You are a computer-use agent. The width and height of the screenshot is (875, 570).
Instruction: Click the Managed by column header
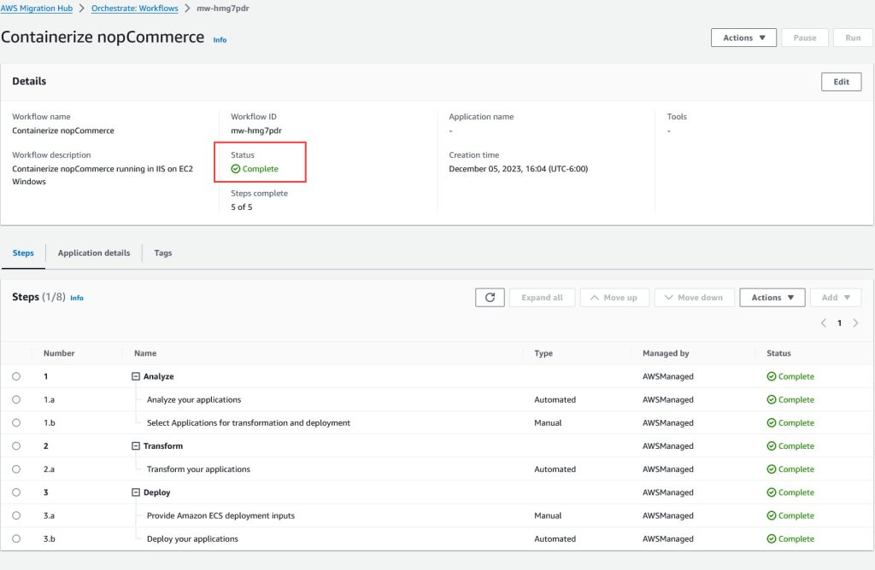click(x=665, y=353)
